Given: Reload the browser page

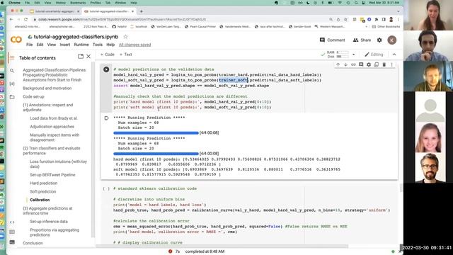Looking at the screenshot, I should point(25,19).
